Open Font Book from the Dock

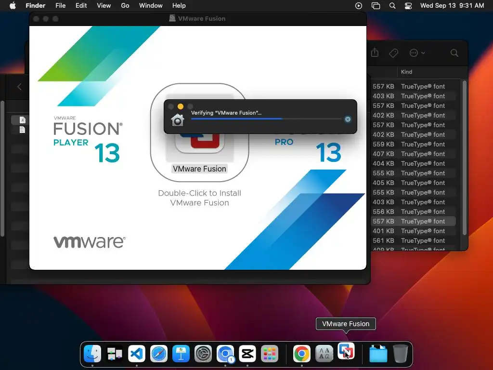click(x=324, y=354)
